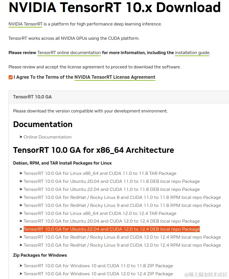This screenshot has height=279, width=229.
Task: Open the installation guide link
Action: point(192,53)
